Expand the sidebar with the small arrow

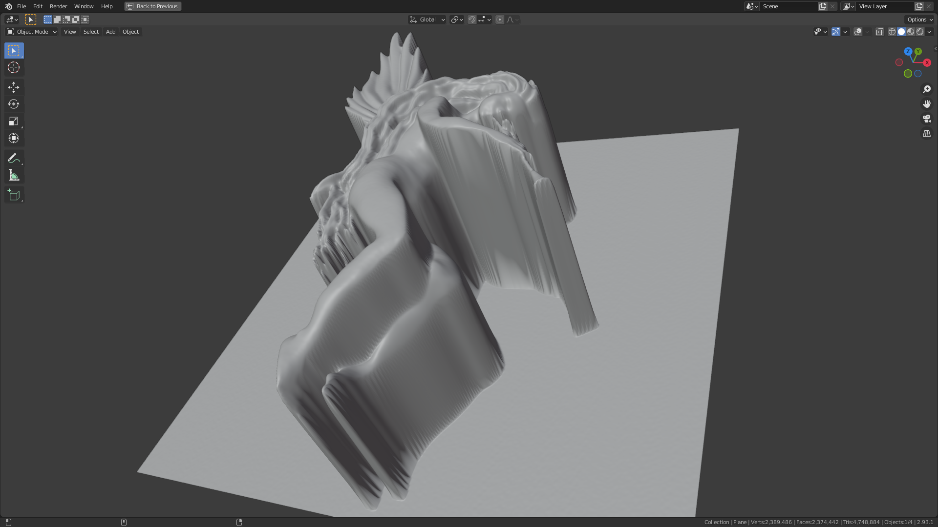pos(935,48)
